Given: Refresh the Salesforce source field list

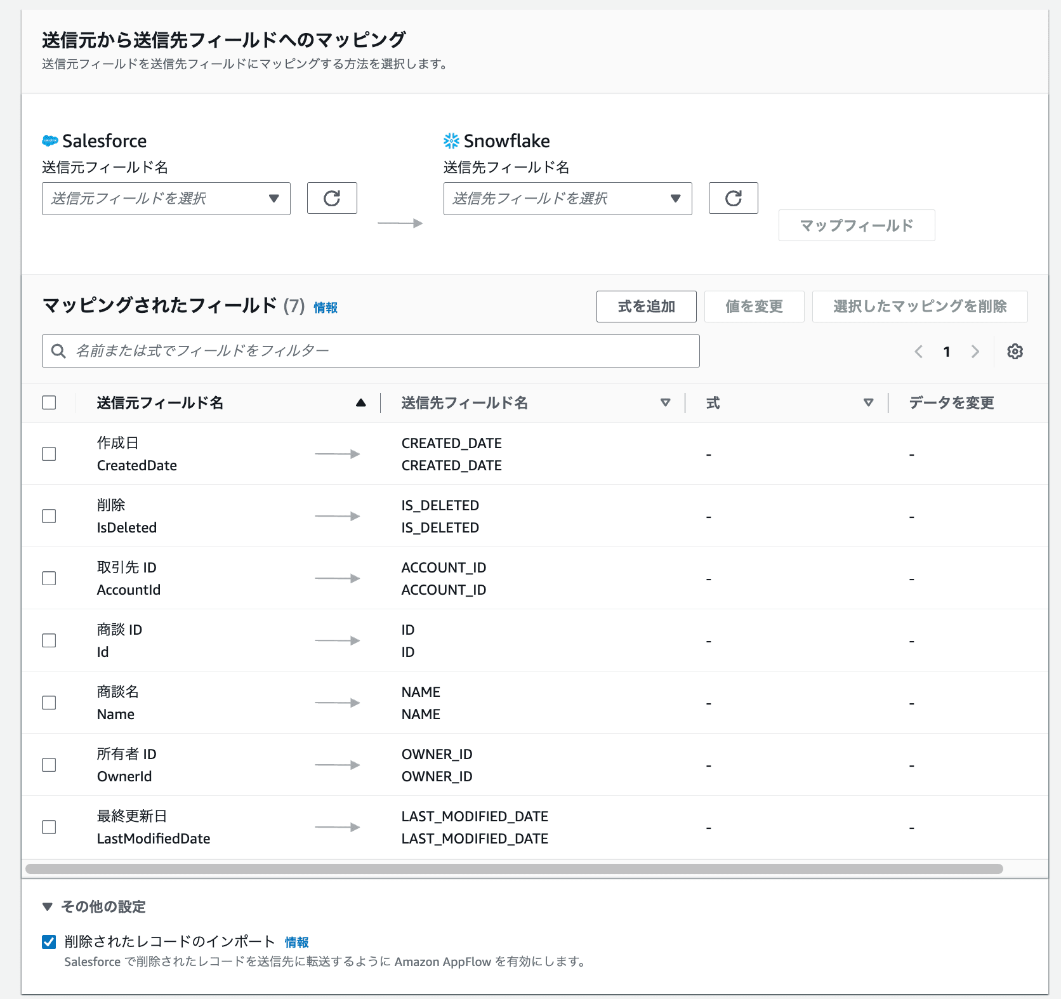Looking at the screenshot, I should [332, 198].
